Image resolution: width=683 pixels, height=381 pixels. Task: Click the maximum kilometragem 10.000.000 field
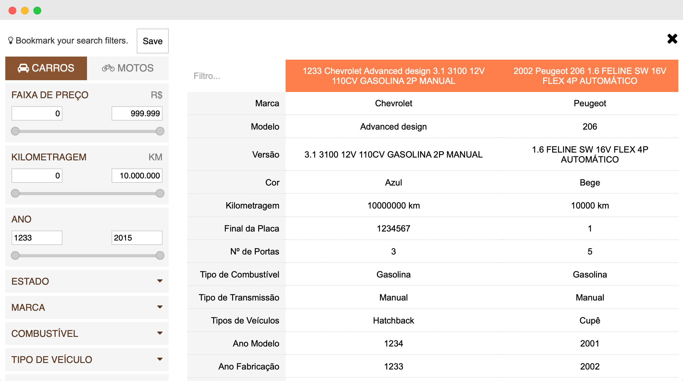point(137,176)
